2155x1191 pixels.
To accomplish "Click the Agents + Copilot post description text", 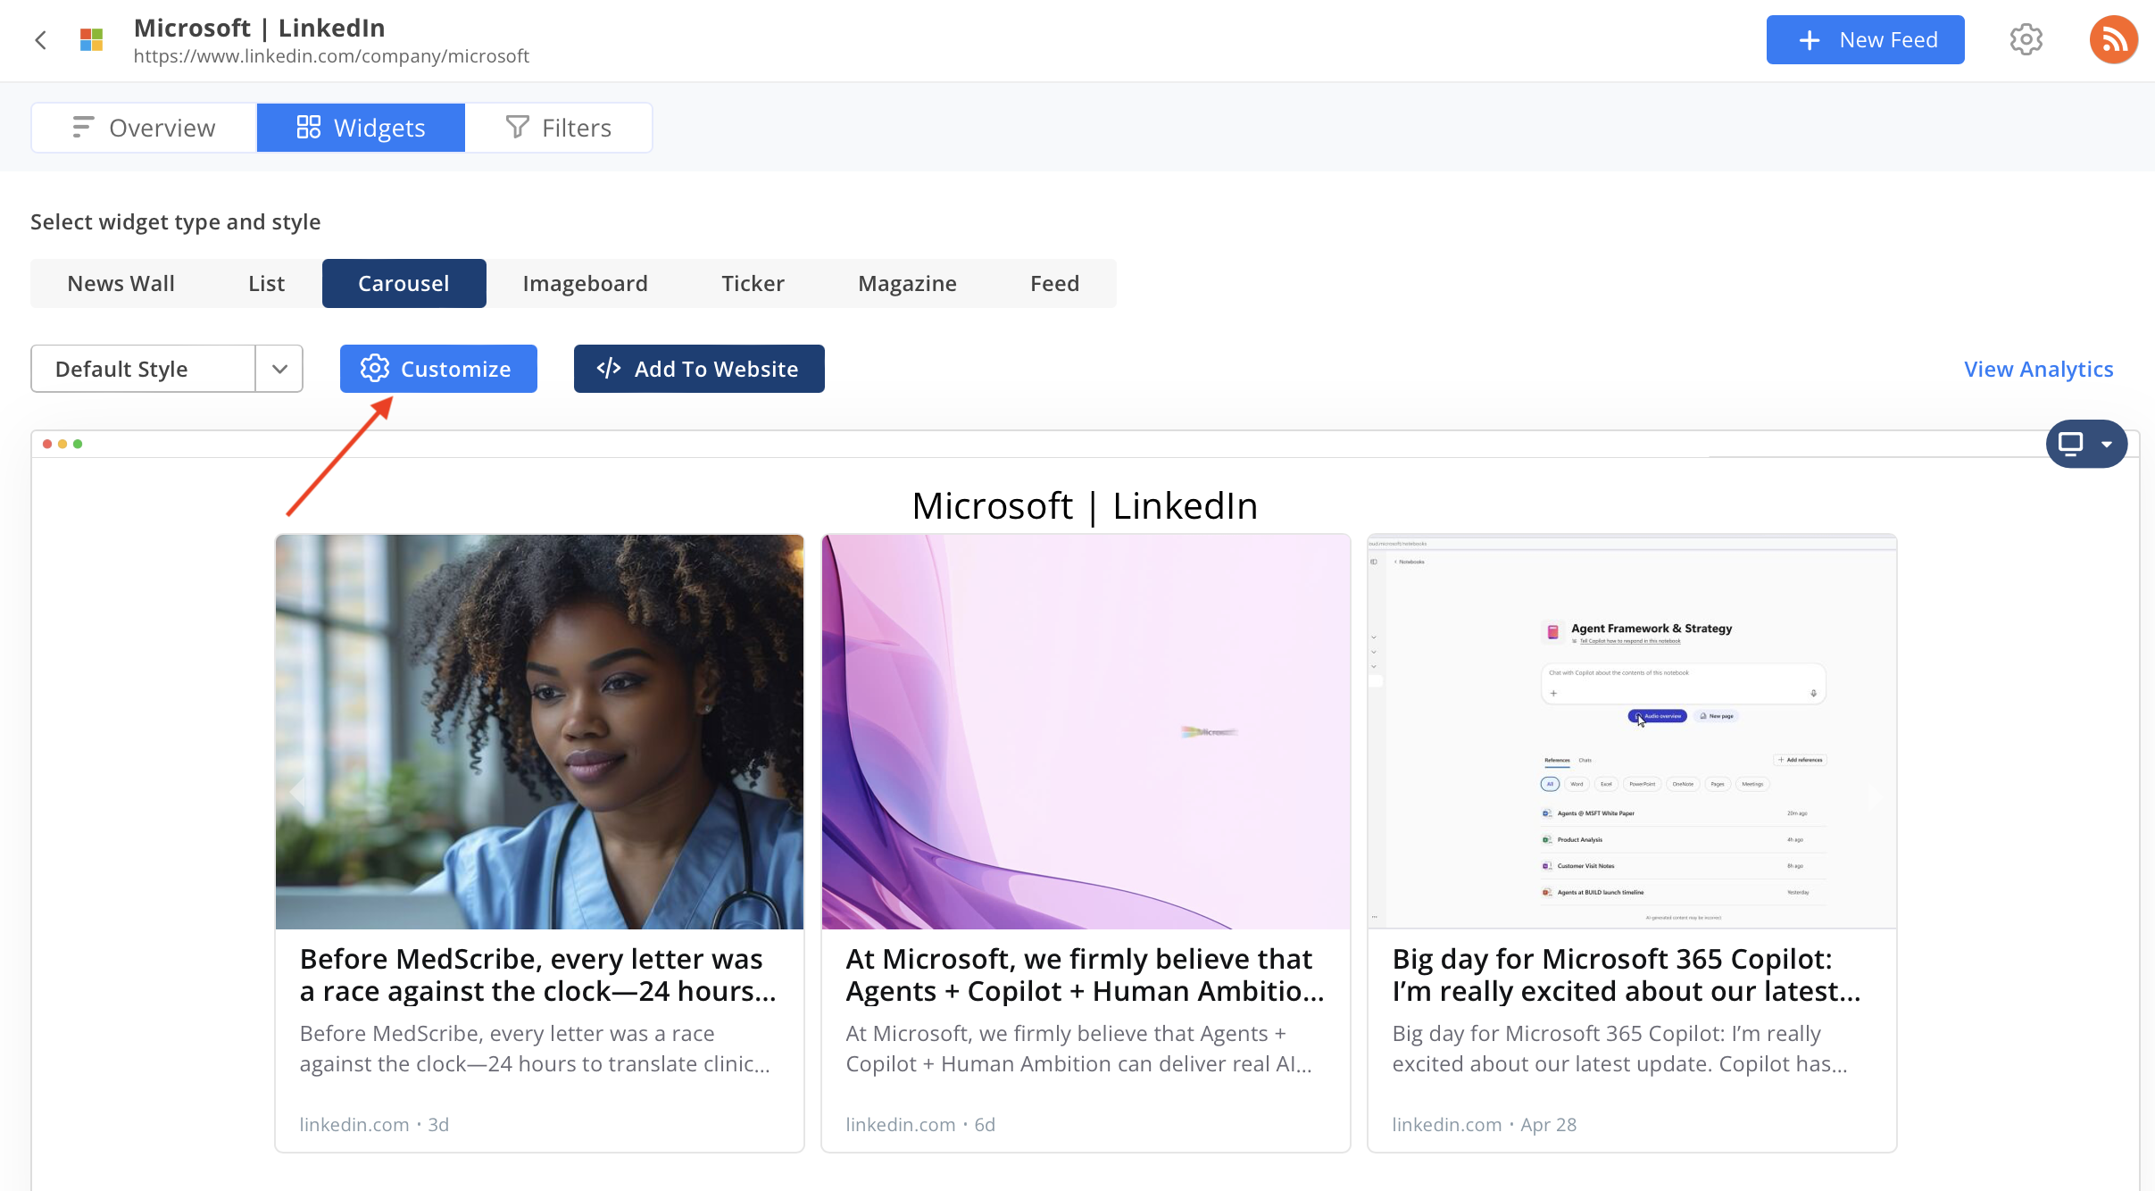I will tap(1079, 1049).
